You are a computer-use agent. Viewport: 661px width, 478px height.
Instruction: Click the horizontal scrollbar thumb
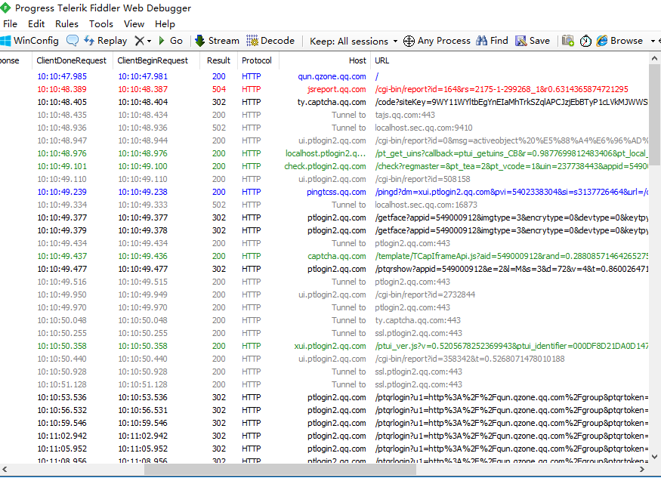tap(280, 469)
